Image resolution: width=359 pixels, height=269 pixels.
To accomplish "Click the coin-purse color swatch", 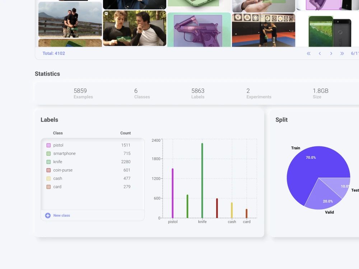I will coord(48,170).
